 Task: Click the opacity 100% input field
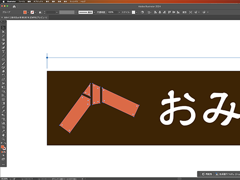112,12
